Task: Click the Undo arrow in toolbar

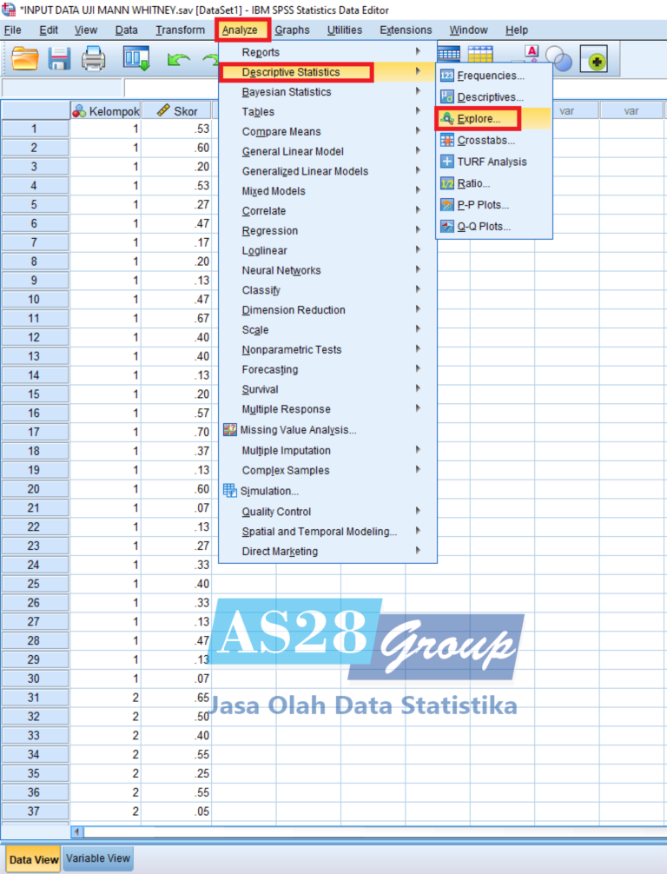Action: tap(178, 59)
